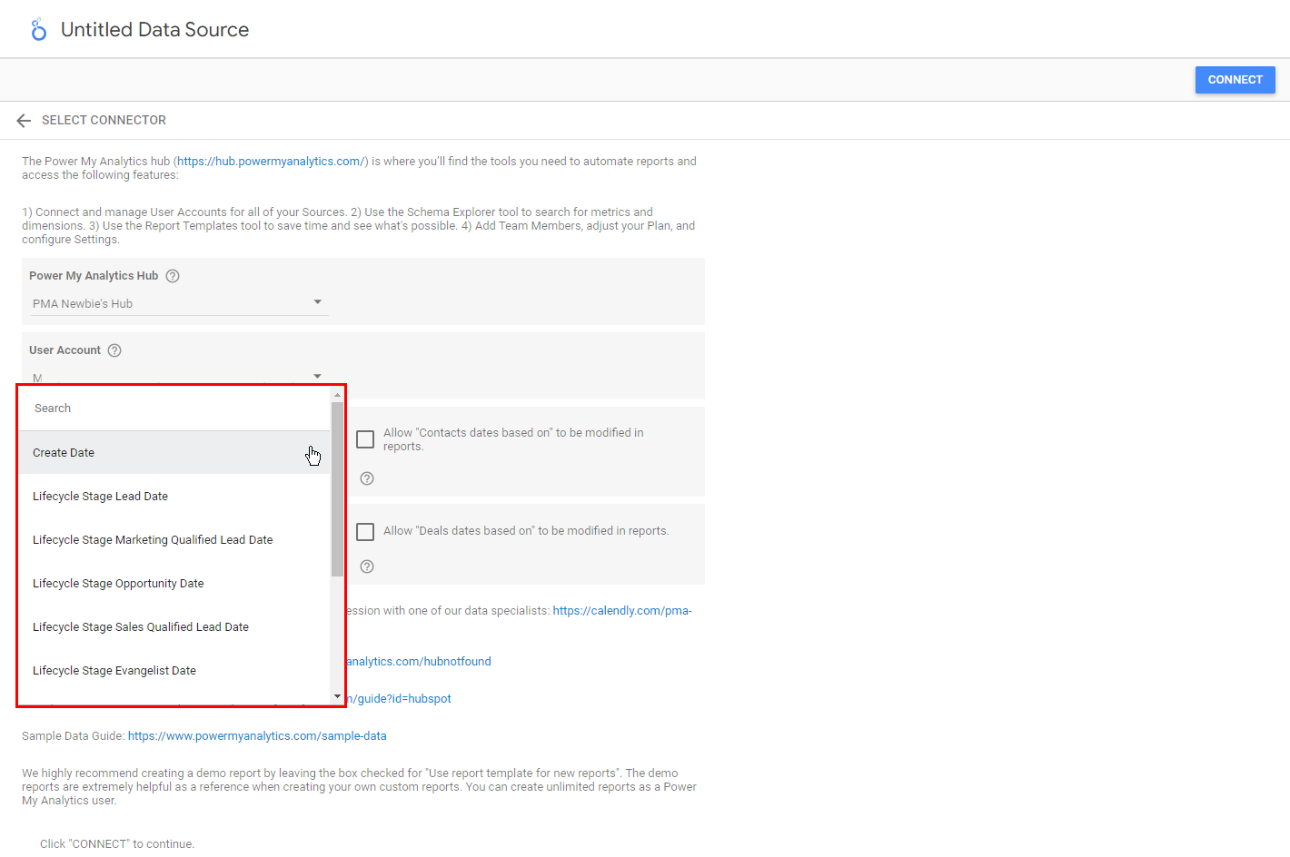Select Lifecycle Stage Opportunity Date
Image resolution: width=1290 pixels, height=857 pixels.
pos(118,584)
